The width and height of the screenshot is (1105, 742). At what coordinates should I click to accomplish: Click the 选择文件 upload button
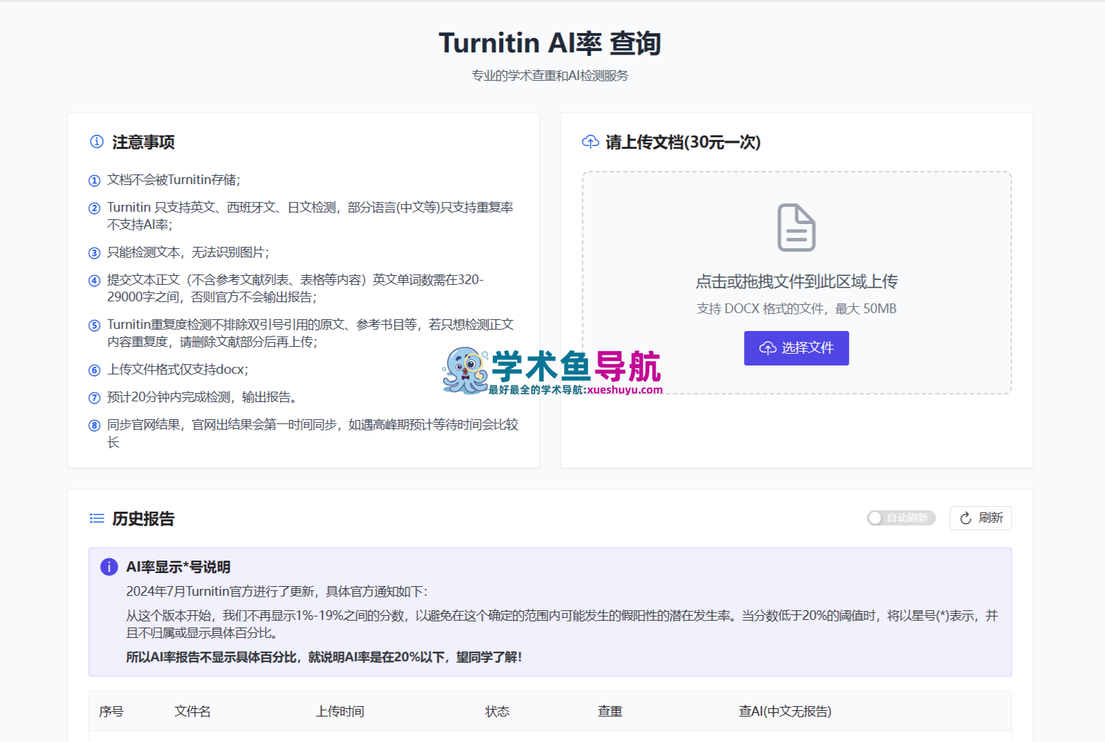coord(796,348)
